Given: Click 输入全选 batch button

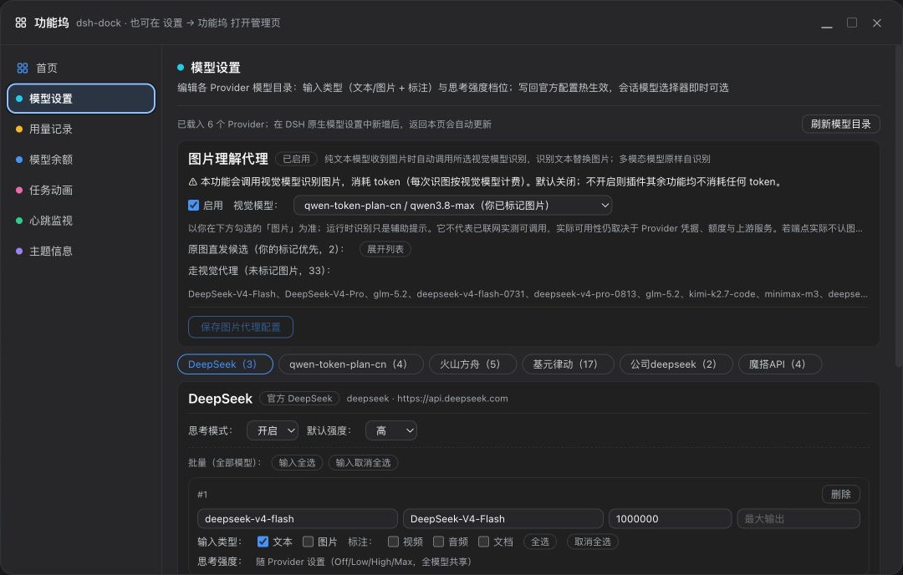Looking at the screenshot, I should (x=297, y=463).
